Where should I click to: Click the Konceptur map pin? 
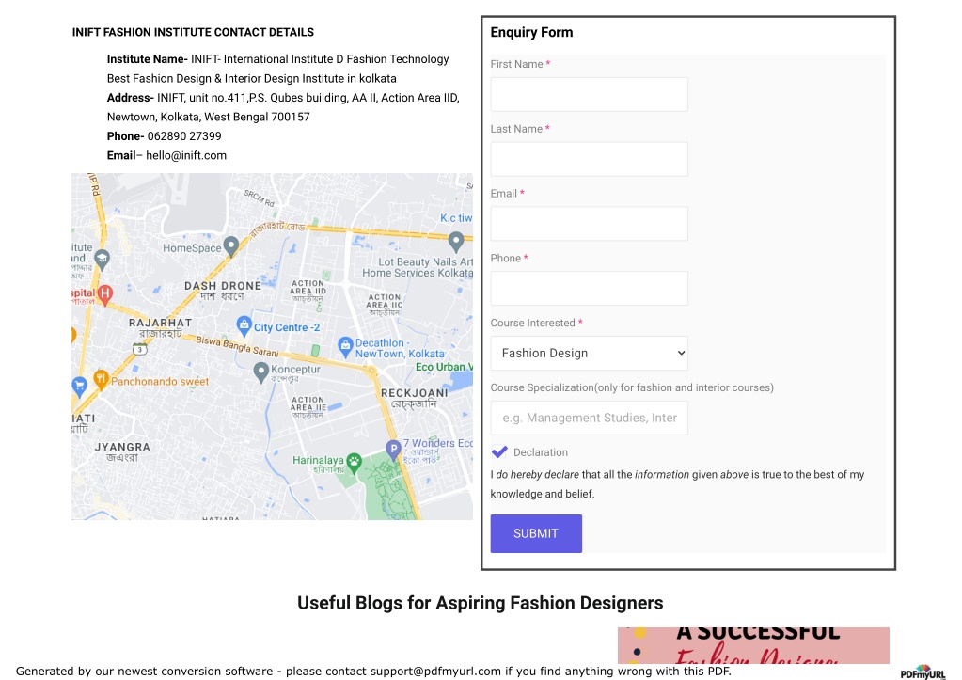(260, 372)
